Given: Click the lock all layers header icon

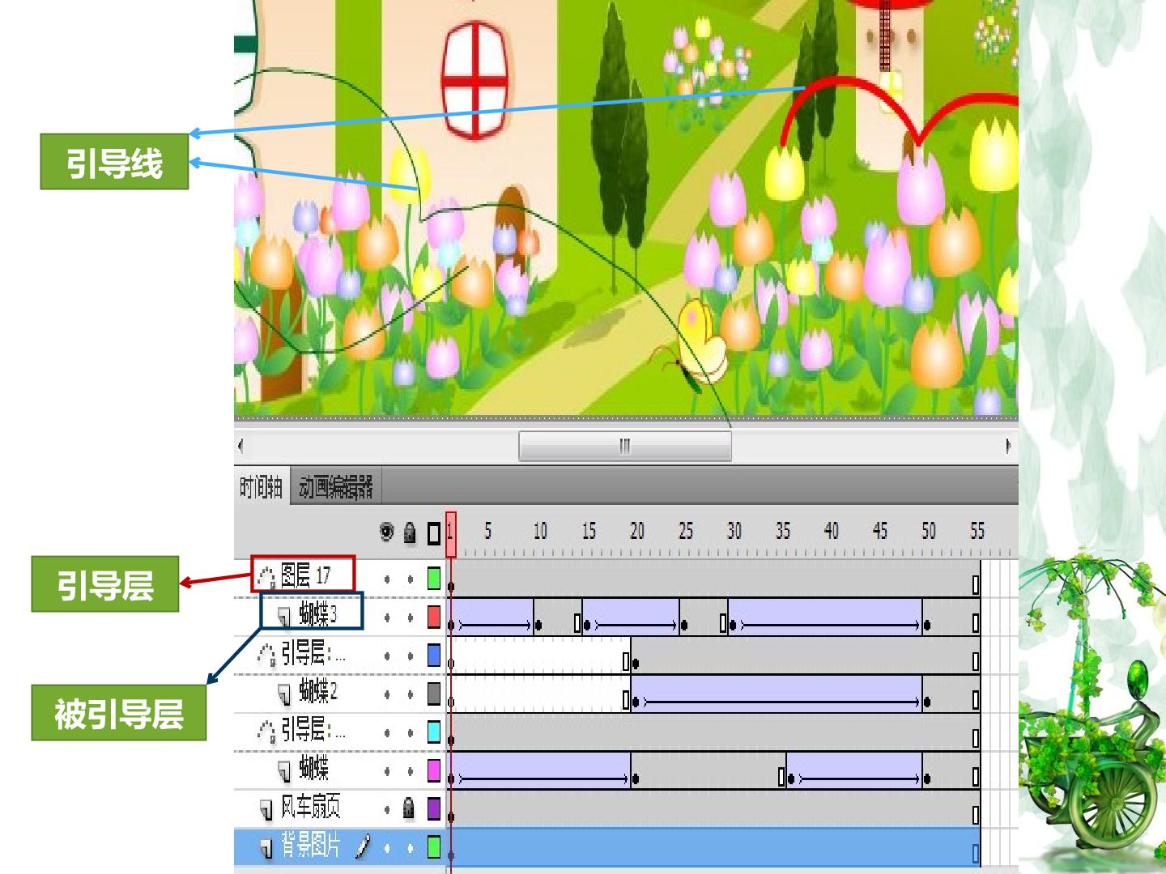Looking at the screenshot, I should point(410,532).
